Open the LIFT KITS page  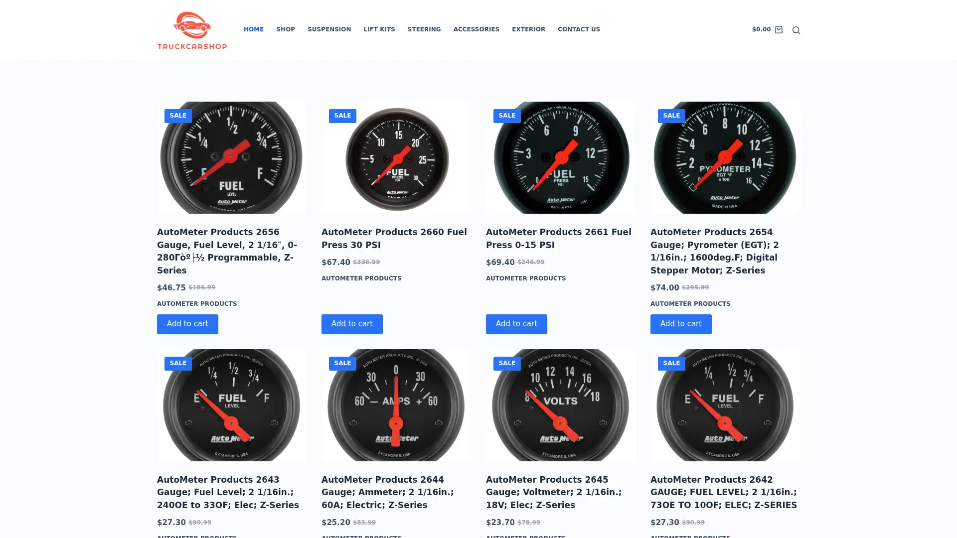click(x=379, y=29)
